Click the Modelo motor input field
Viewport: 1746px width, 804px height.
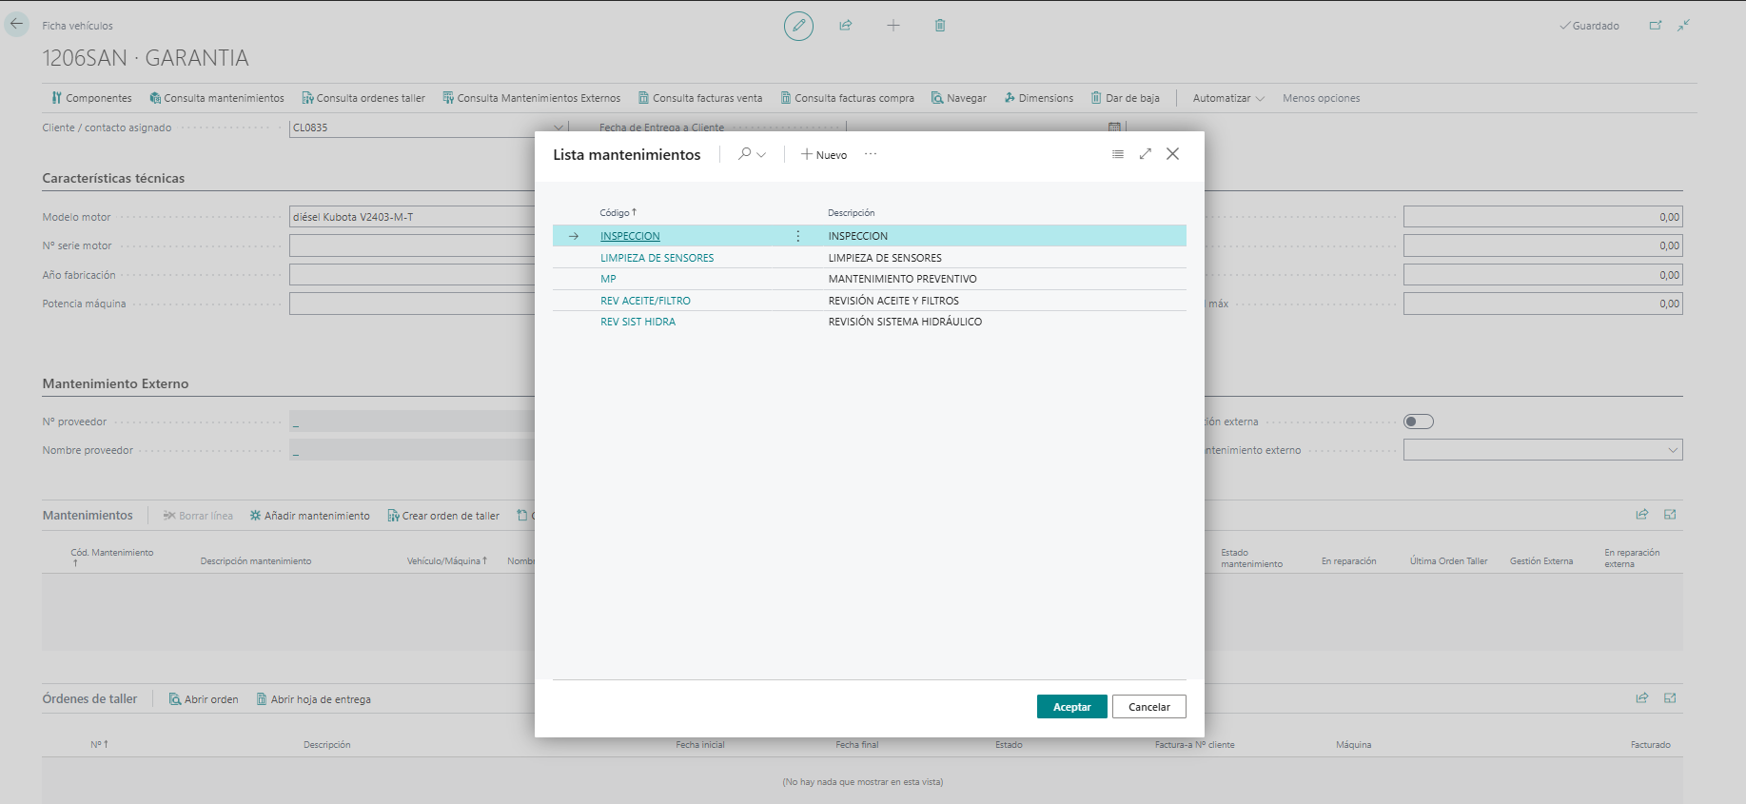(412, 217)
